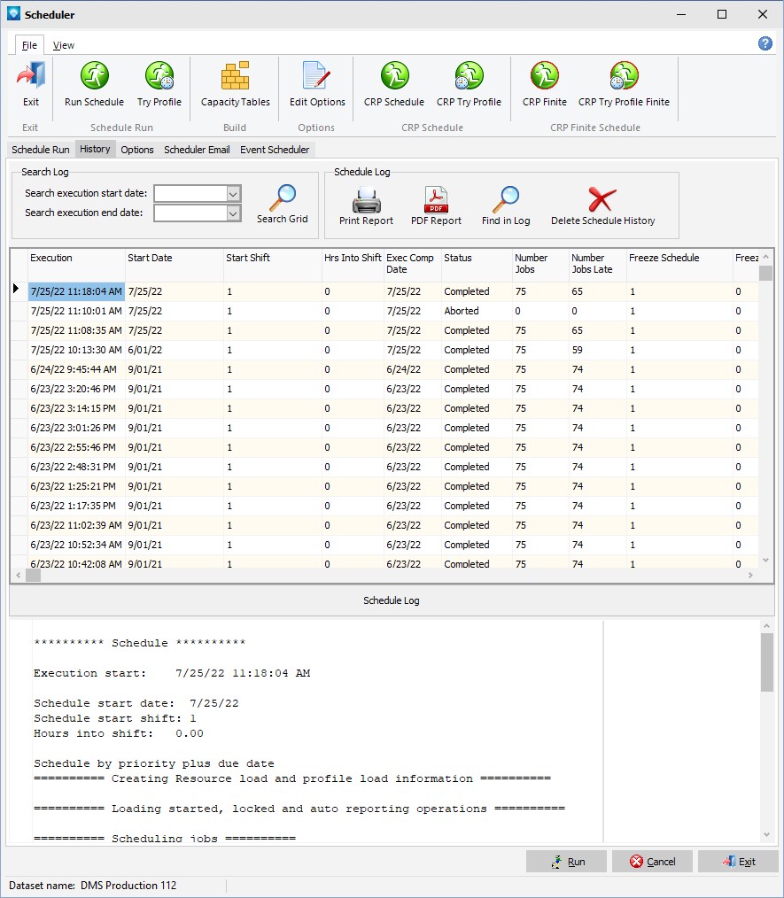Expand the search execution end date dropdown
The image size is (784, 898).
pos(234,213)
